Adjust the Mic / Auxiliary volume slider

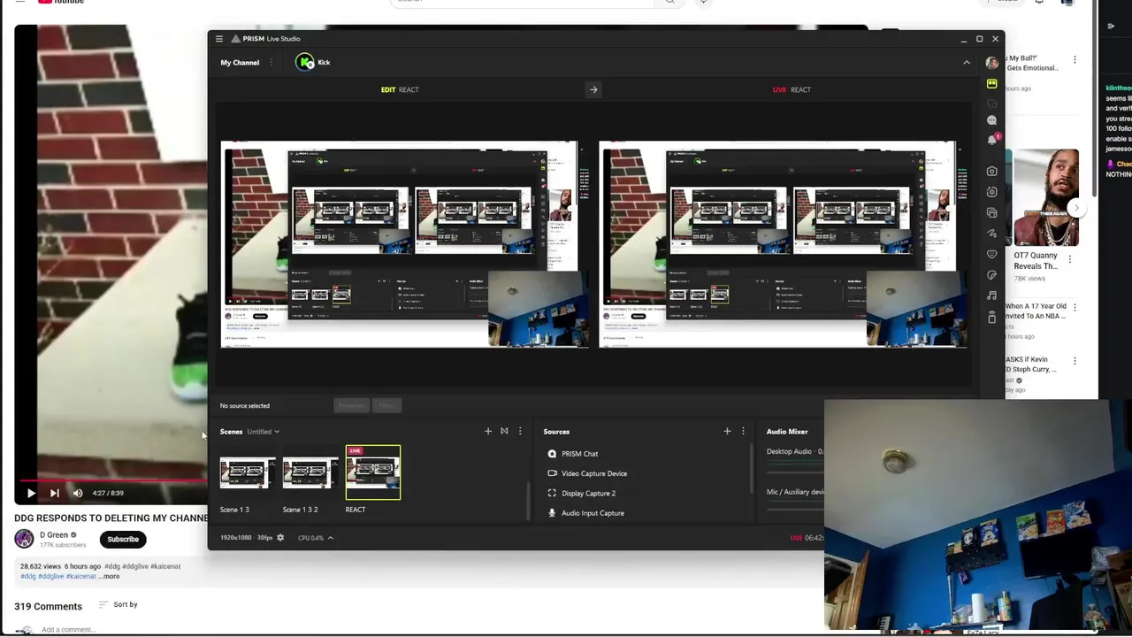click(x=795, y=510)
